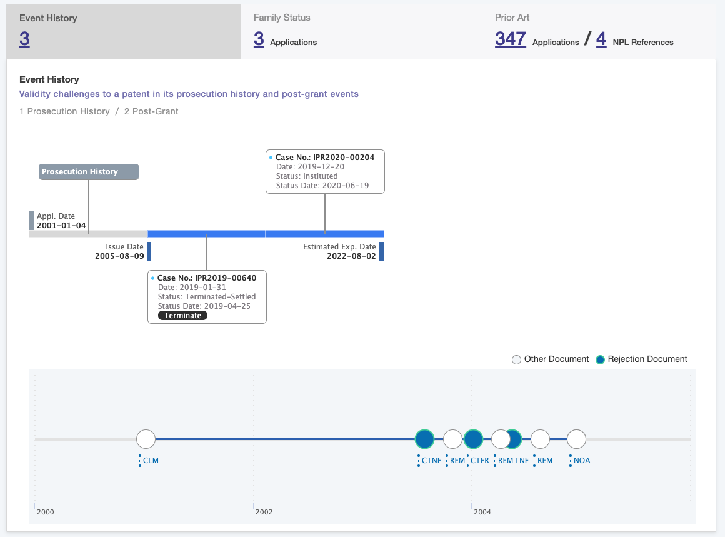The width and height of the screenshot is (725, 537).
Task: Click the 2 Post-Grant breadcrumb text
Action: pos(151,111)
